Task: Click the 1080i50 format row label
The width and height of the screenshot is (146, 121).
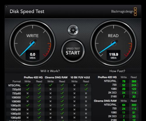Action: [16, 98]
